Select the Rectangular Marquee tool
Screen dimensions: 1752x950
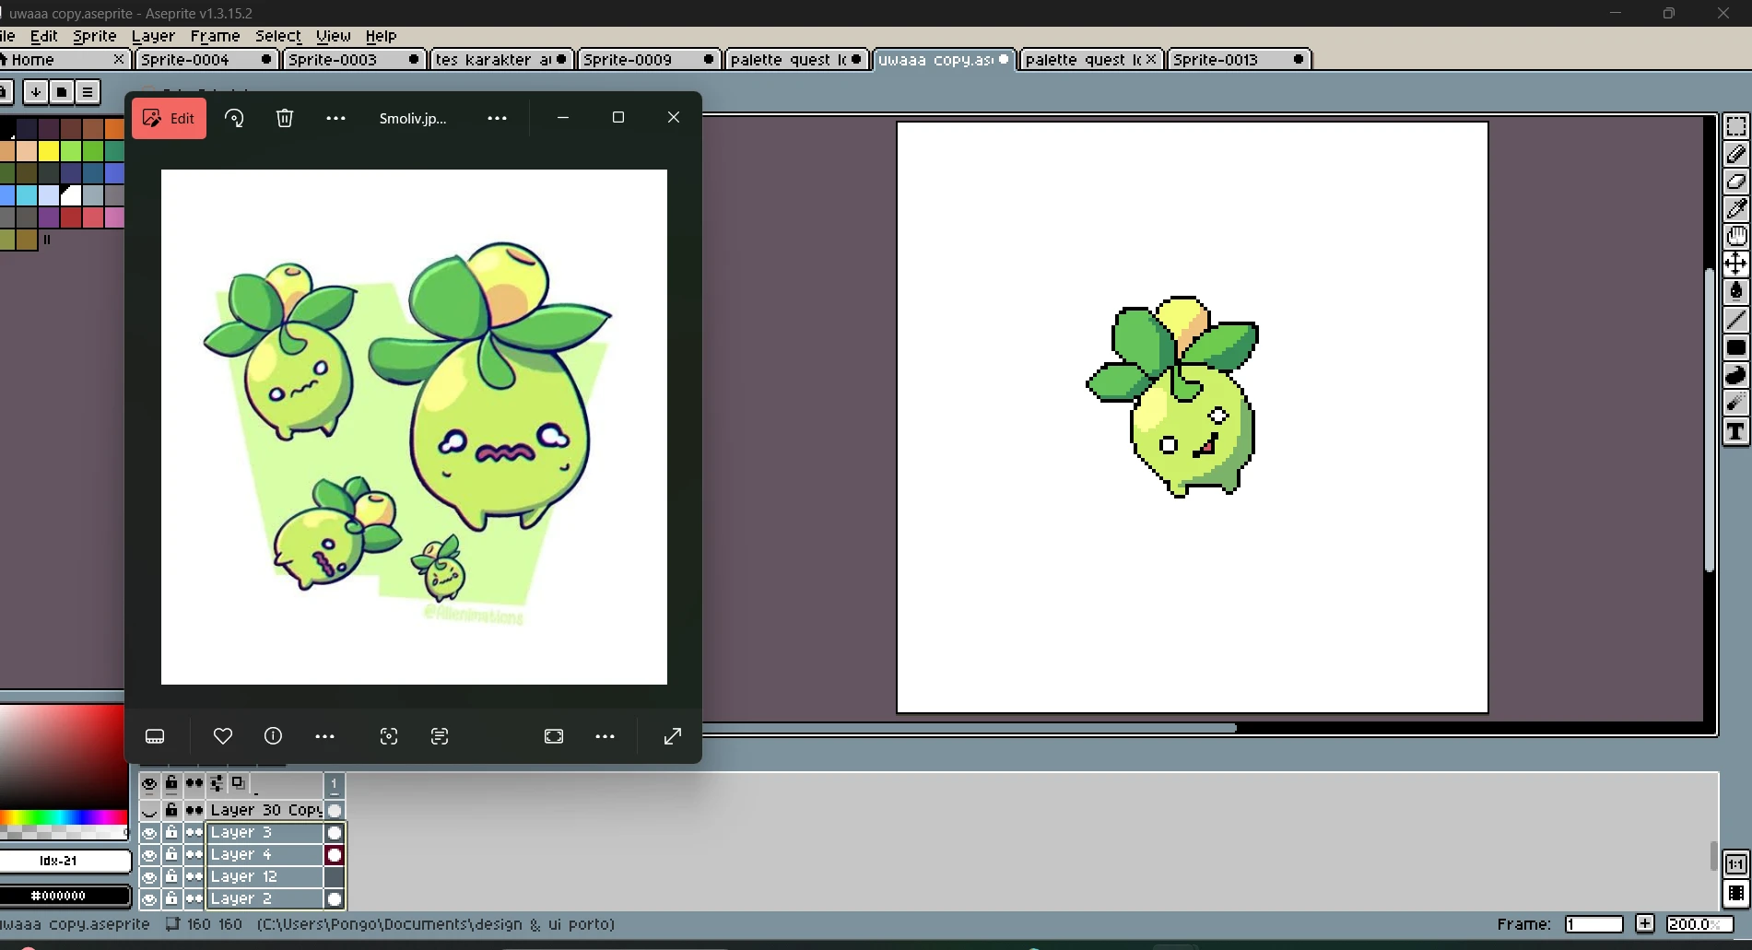(1736, 126)
